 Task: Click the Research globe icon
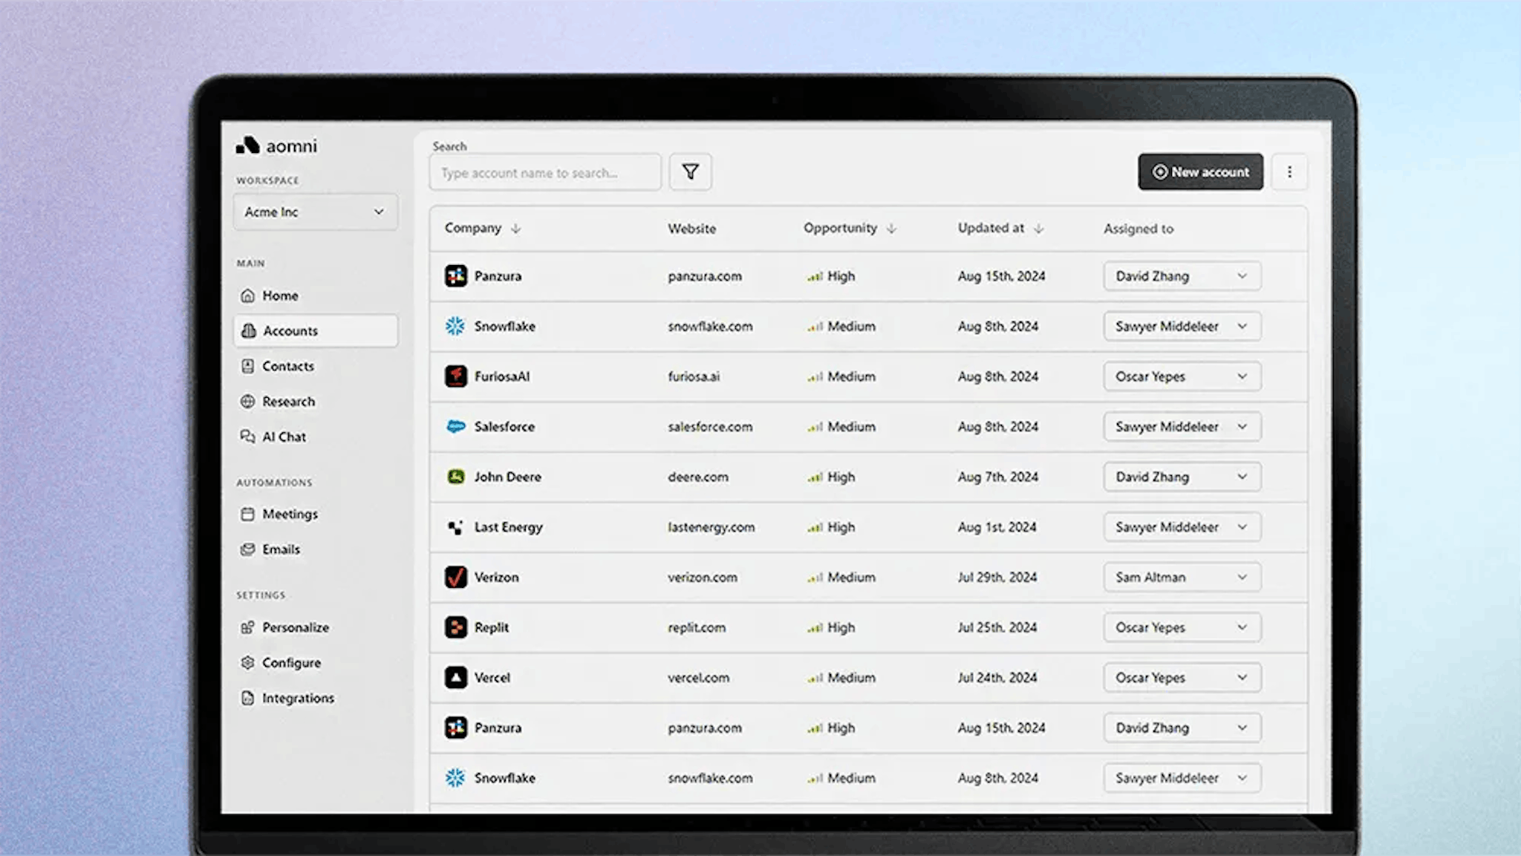point(247,402)
